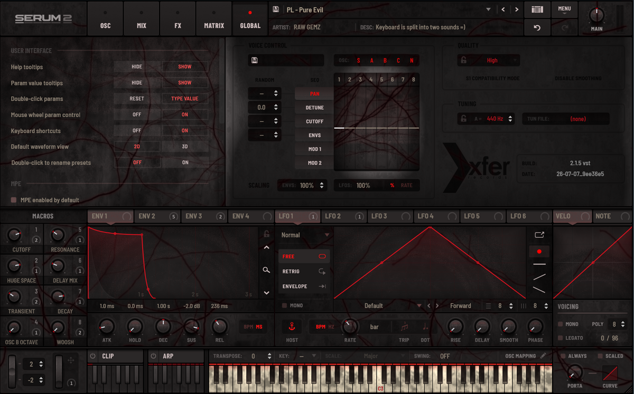Click the Tuning lock icon
This screenshot has width=634, height=394.
click(463, 119)
